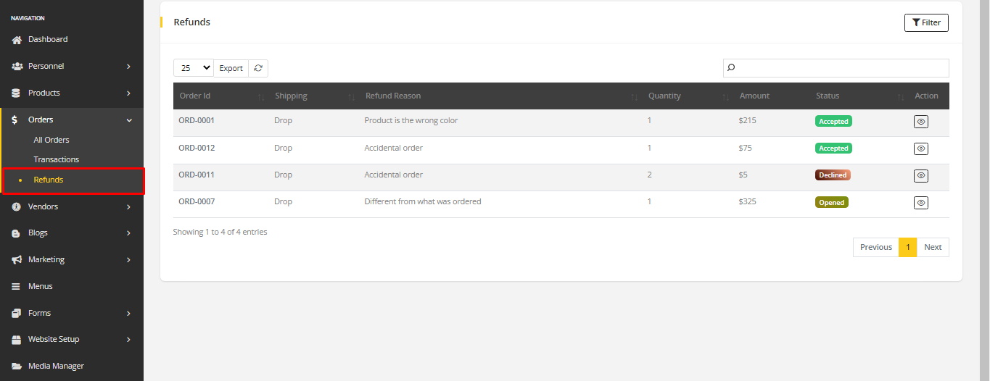This screenshot has width=990, height=381.
Task: Click the Menus hamburger icon
Action: pyautogui.click(x=16, y=286)
